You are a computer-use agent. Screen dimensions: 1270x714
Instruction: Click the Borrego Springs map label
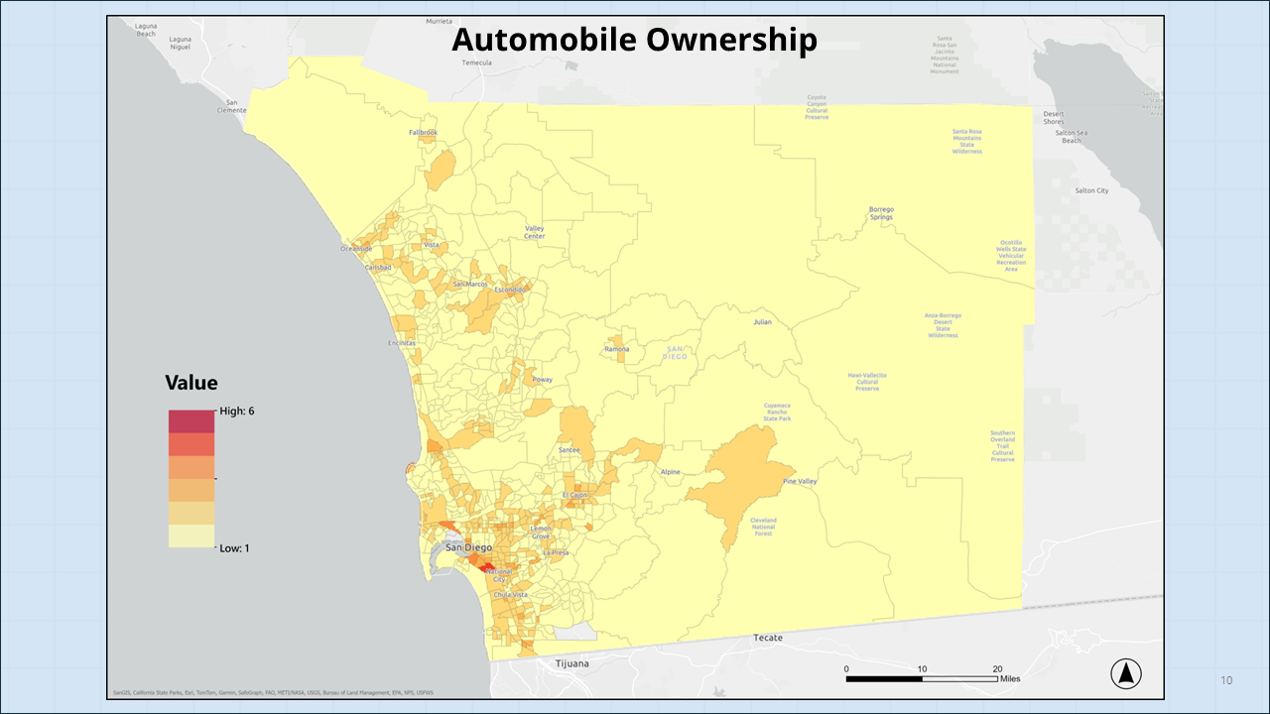point(882,213)
